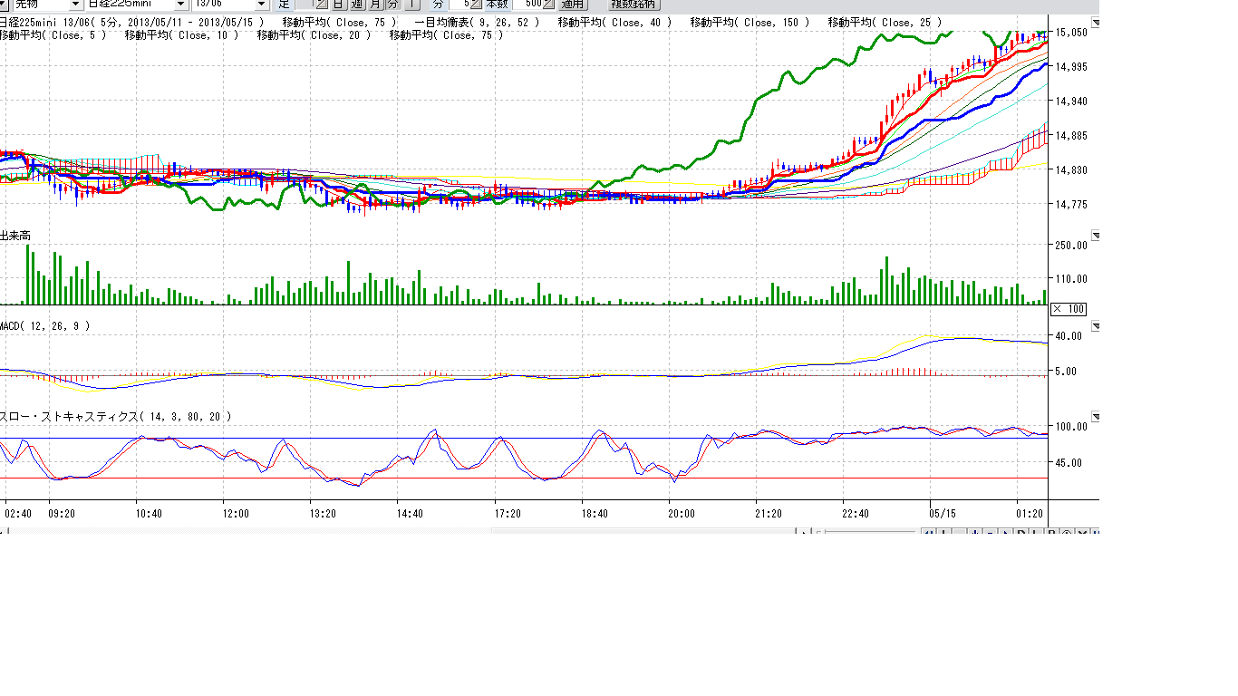Click the minute interval spinner beside 5

coord(477,5)
